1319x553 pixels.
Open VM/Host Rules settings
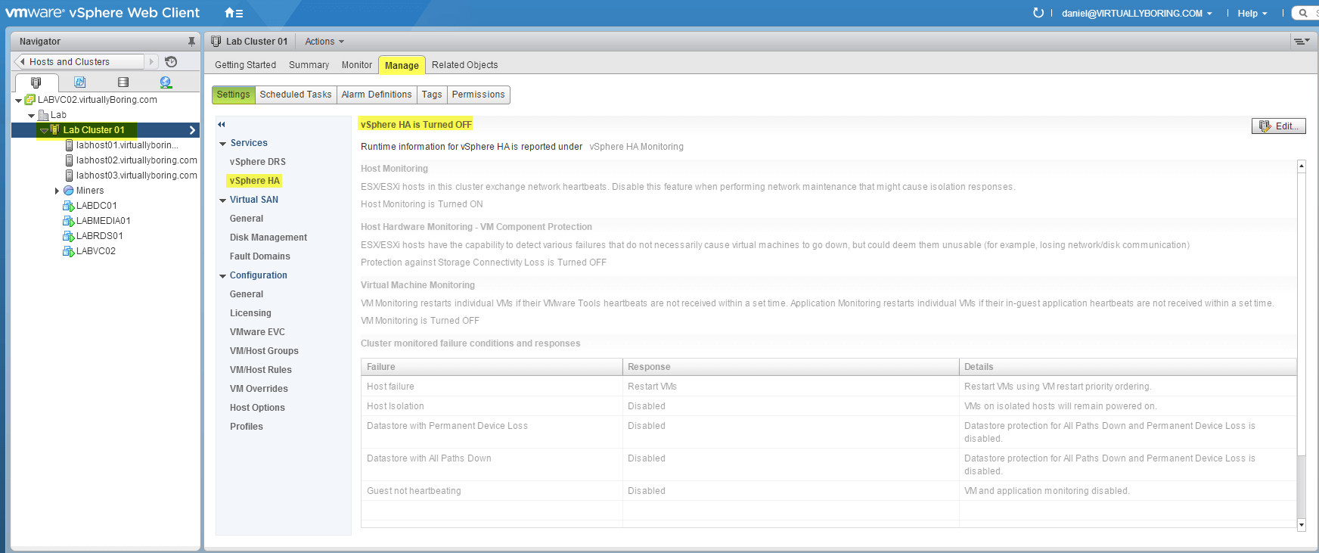coord(261,370)
